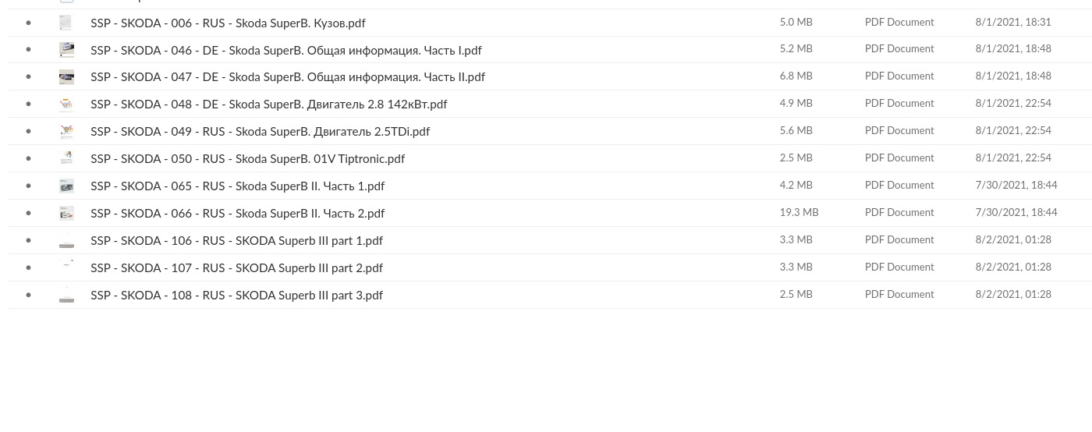Open SKODA Superb III part 1.pdf
1092x432 pixels.
(x=236, y=241)
